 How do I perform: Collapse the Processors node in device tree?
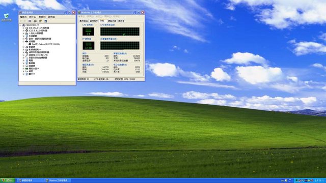tap(23, 41)
